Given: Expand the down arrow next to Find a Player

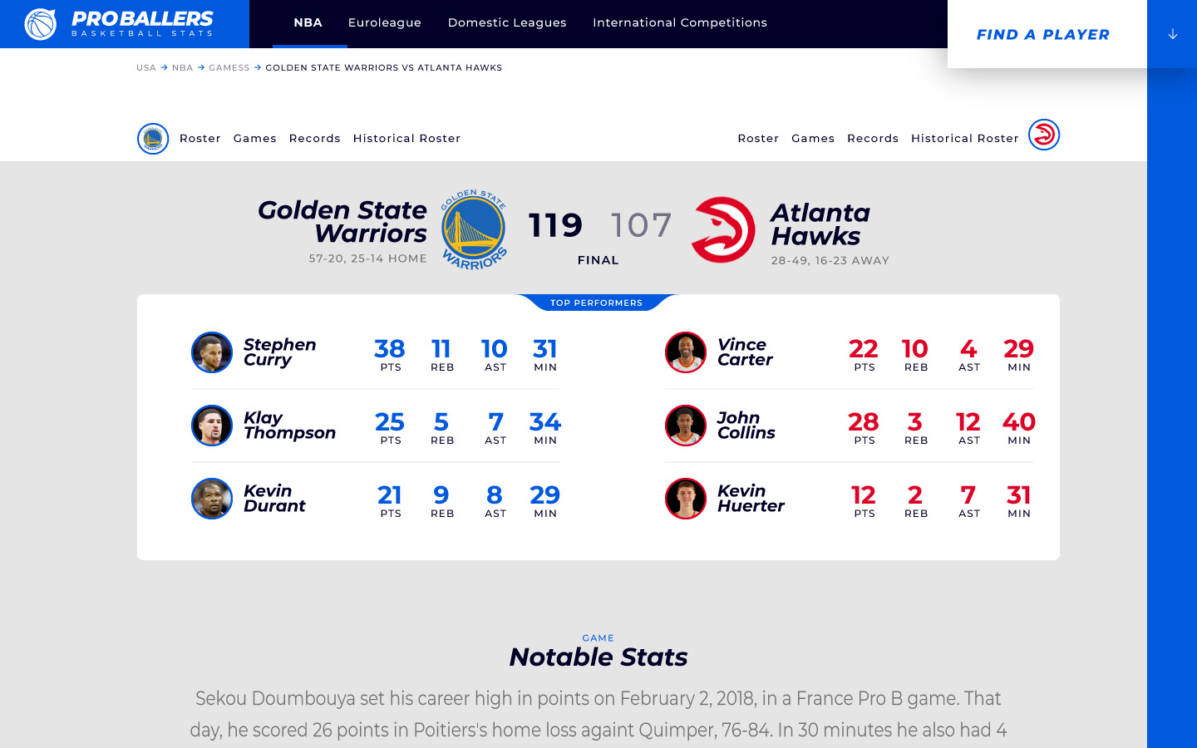Looking at the screenshot, I should [1172, 34].
